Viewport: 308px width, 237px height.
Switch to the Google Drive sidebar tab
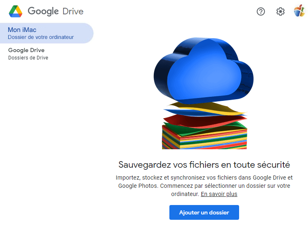[46, 54]
